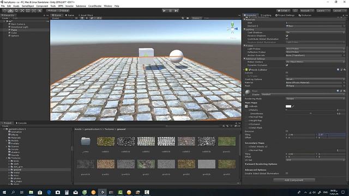Click Add Component button
The width and height of the screenshot is (349, 196).
(x=294, y=180)
